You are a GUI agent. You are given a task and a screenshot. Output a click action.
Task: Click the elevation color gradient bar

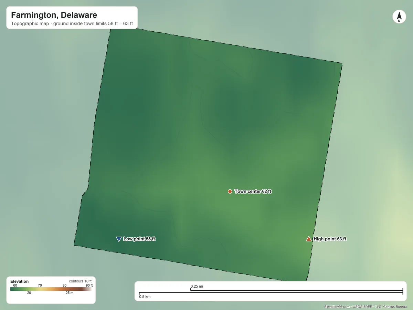point(51,289)
